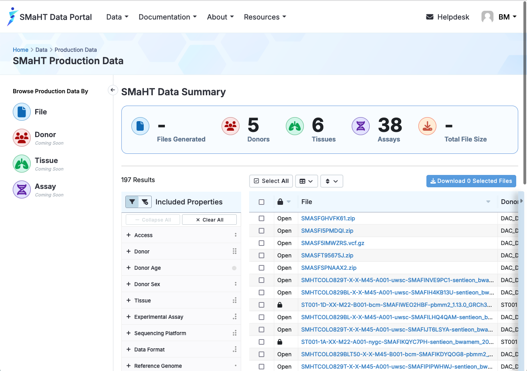Click the Data breadcrumb item
Image resolution: width=527 pixels, height=371 pixels.
click(x=42, y=50)
